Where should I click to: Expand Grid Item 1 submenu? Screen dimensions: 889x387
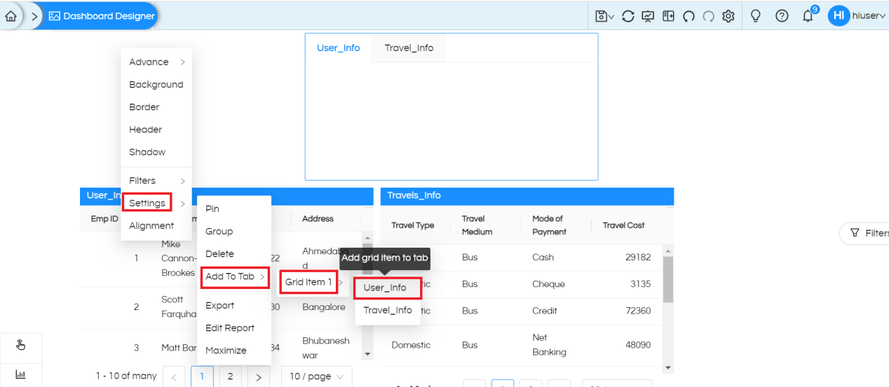313,282
